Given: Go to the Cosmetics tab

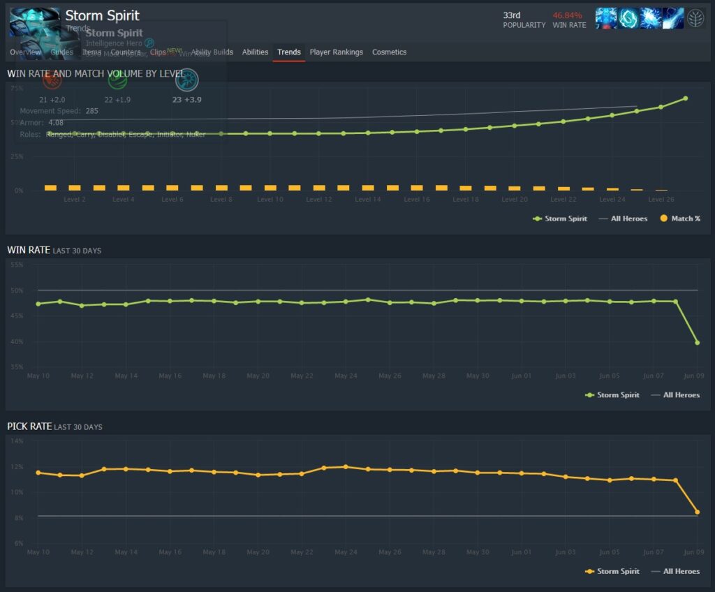Looking at the screenshot, I should (x=389, y=52).
